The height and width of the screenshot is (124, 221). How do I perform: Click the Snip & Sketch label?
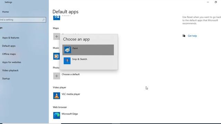point(80,59)
